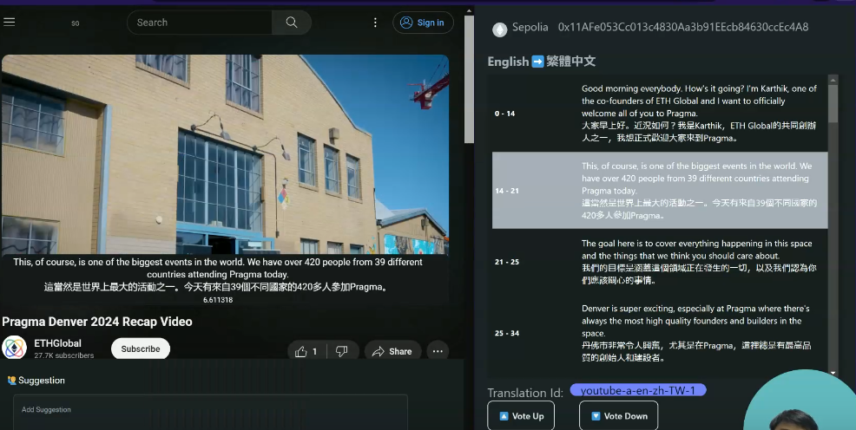Click the youtube-a-en-zh-TW-1 translation ID badge
Viewport: 856px width, 430px height.
tap(638, 391)
